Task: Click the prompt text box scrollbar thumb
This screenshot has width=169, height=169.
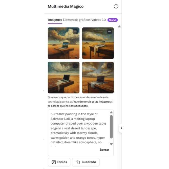Action: 111,127
